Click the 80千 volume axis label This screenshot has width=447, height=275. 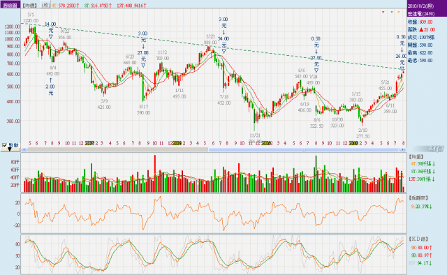(x=15, y=162)
